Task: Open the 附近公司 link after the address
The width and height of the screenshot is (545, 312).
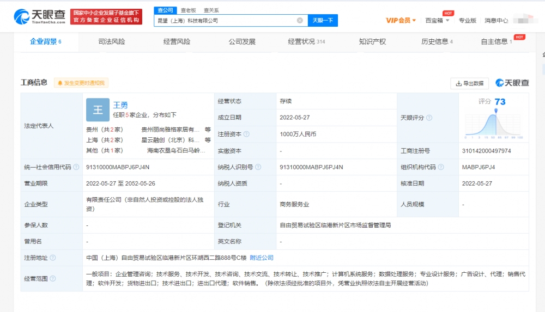Action: (x=262, y=258)
